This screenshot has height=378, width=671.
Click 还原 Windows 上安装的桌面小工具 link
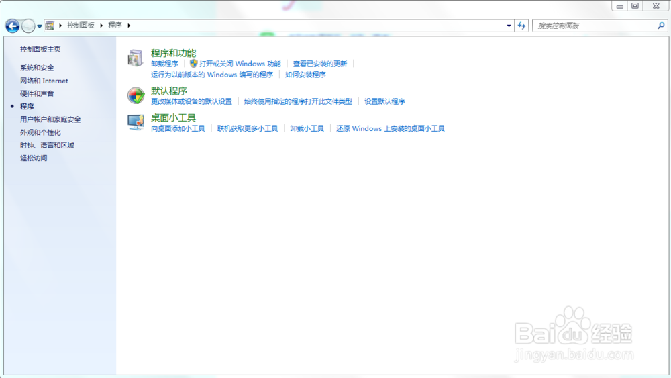click(x=391, y=128)
